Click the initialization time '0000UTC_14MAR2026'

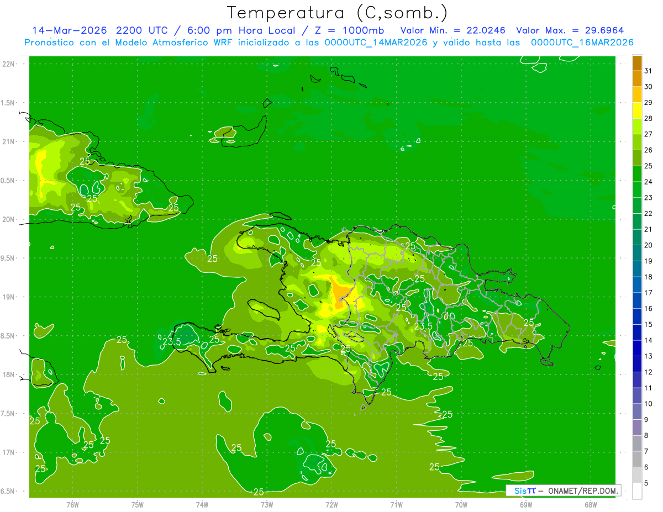(375, 43)
